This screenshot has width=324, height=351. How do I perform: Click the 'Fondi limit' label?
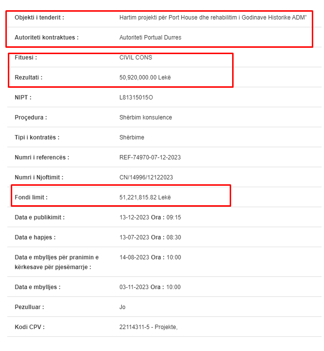point(31,197)
